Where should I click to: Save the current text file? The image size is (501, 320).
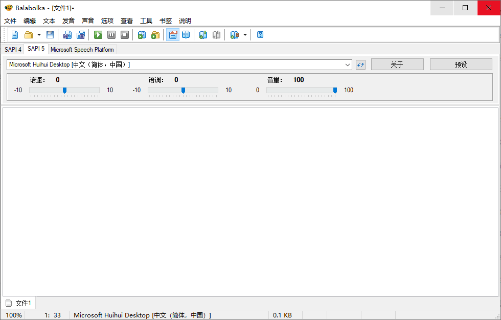click(x=50, y=34)
